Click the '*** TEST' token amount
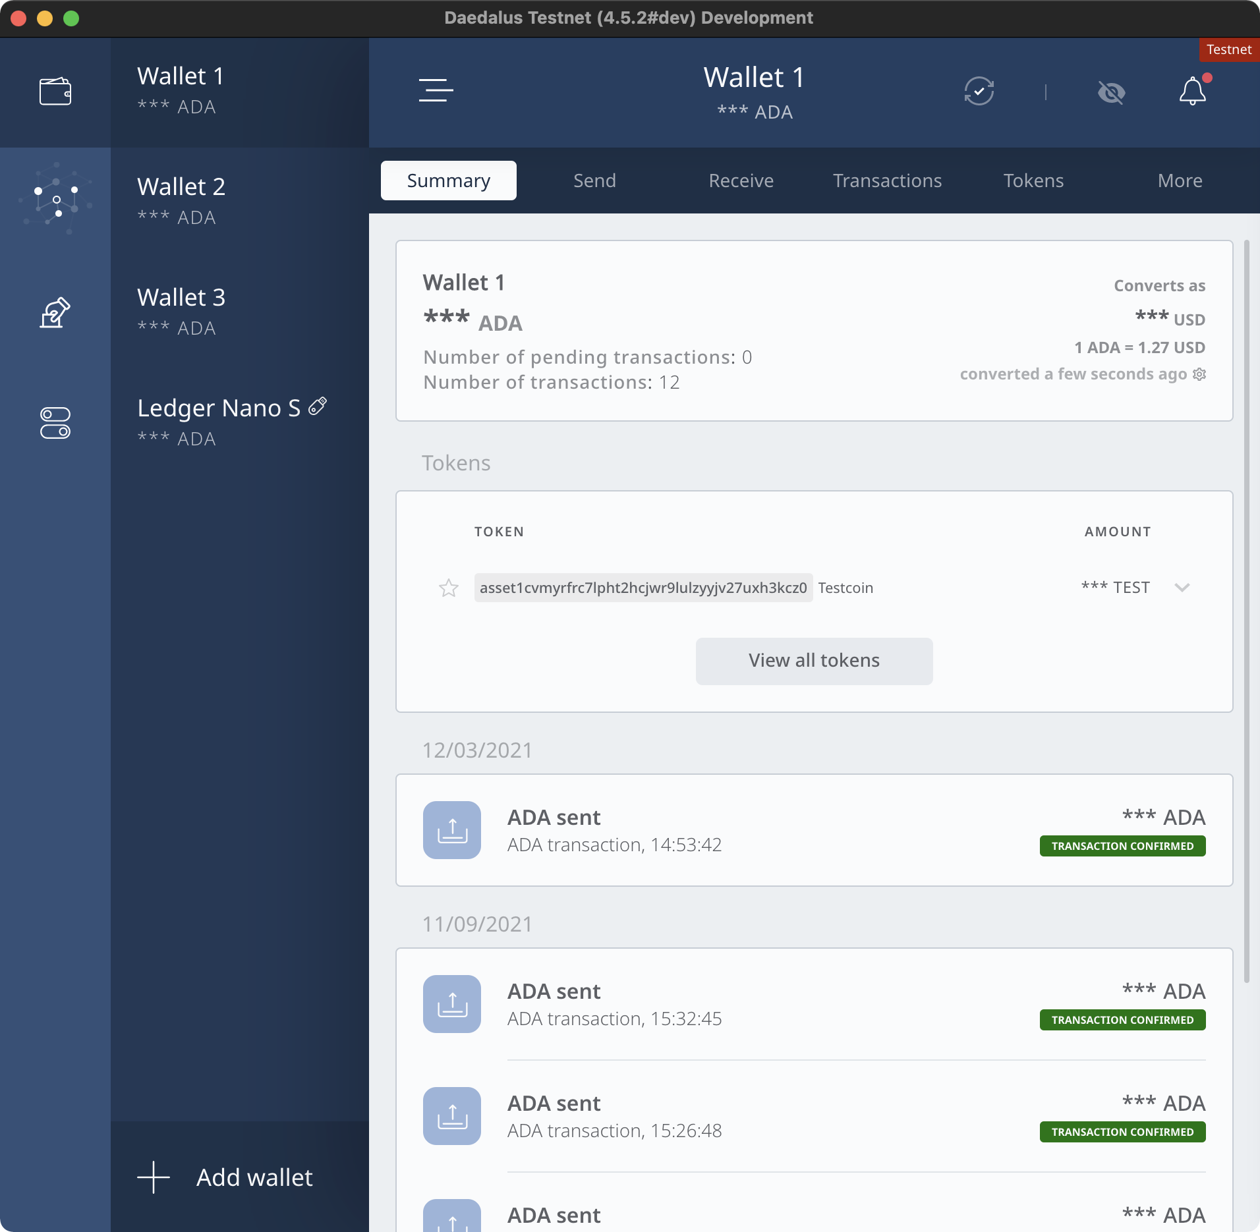This screenshot has height=1232, width=1260. point(1116,588)
